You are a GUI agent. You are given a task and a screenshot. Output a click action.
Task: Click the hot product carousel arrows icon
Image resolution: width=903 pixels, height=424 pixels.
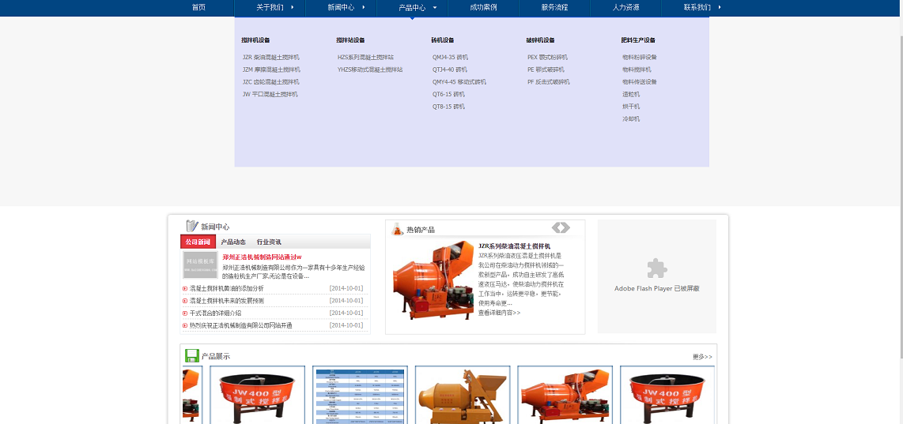pos(561,228)
